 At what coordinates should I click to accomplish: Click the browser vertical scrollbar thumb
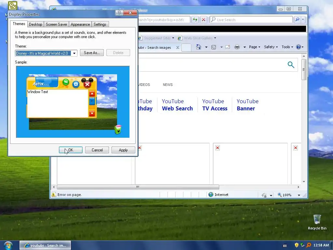pos(304,70)
